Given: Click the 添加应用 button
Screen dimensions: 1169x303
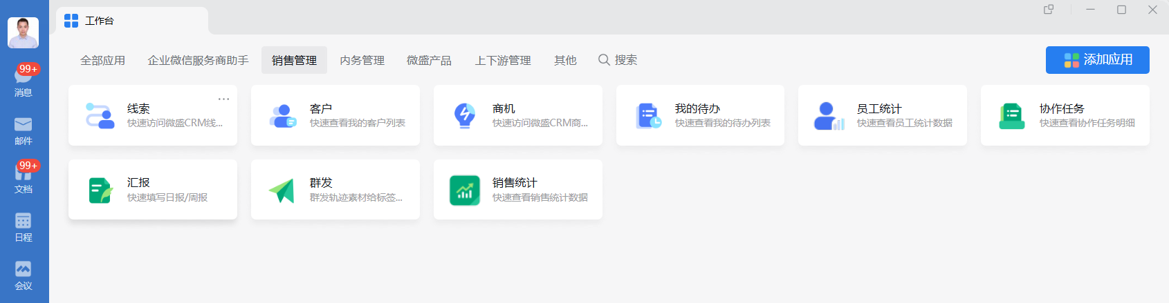Looking at the screenshot, I should [1098, 60].
